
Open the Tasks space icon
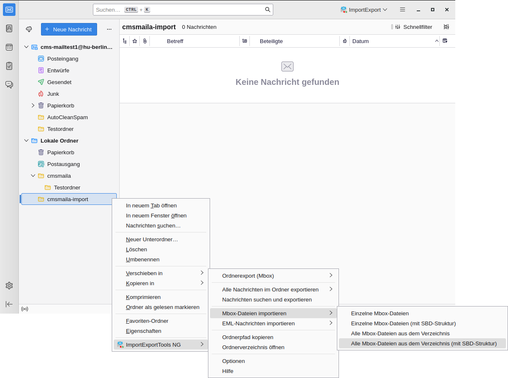pos(9,66)
